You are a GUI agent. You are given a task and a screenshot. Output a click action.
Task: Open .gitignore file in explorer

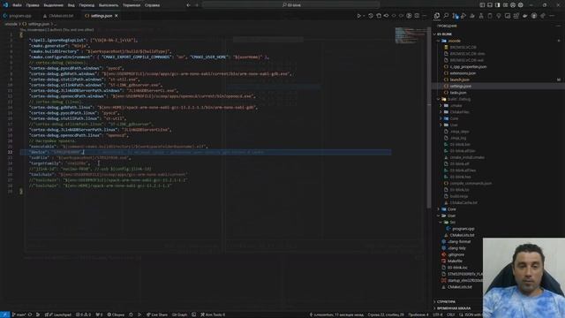[456, 254]
